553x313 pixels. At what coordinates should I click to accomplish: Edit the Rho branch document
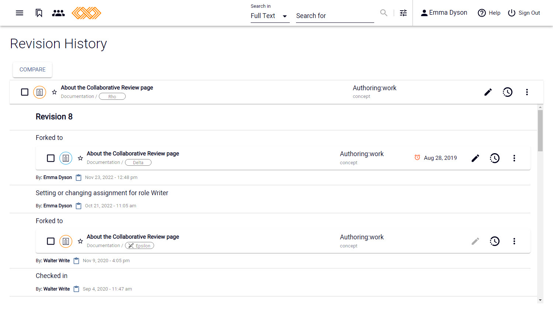488,92
